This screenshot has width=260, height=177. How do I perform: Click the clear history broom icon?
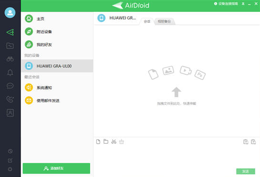(x=122, y=142)
